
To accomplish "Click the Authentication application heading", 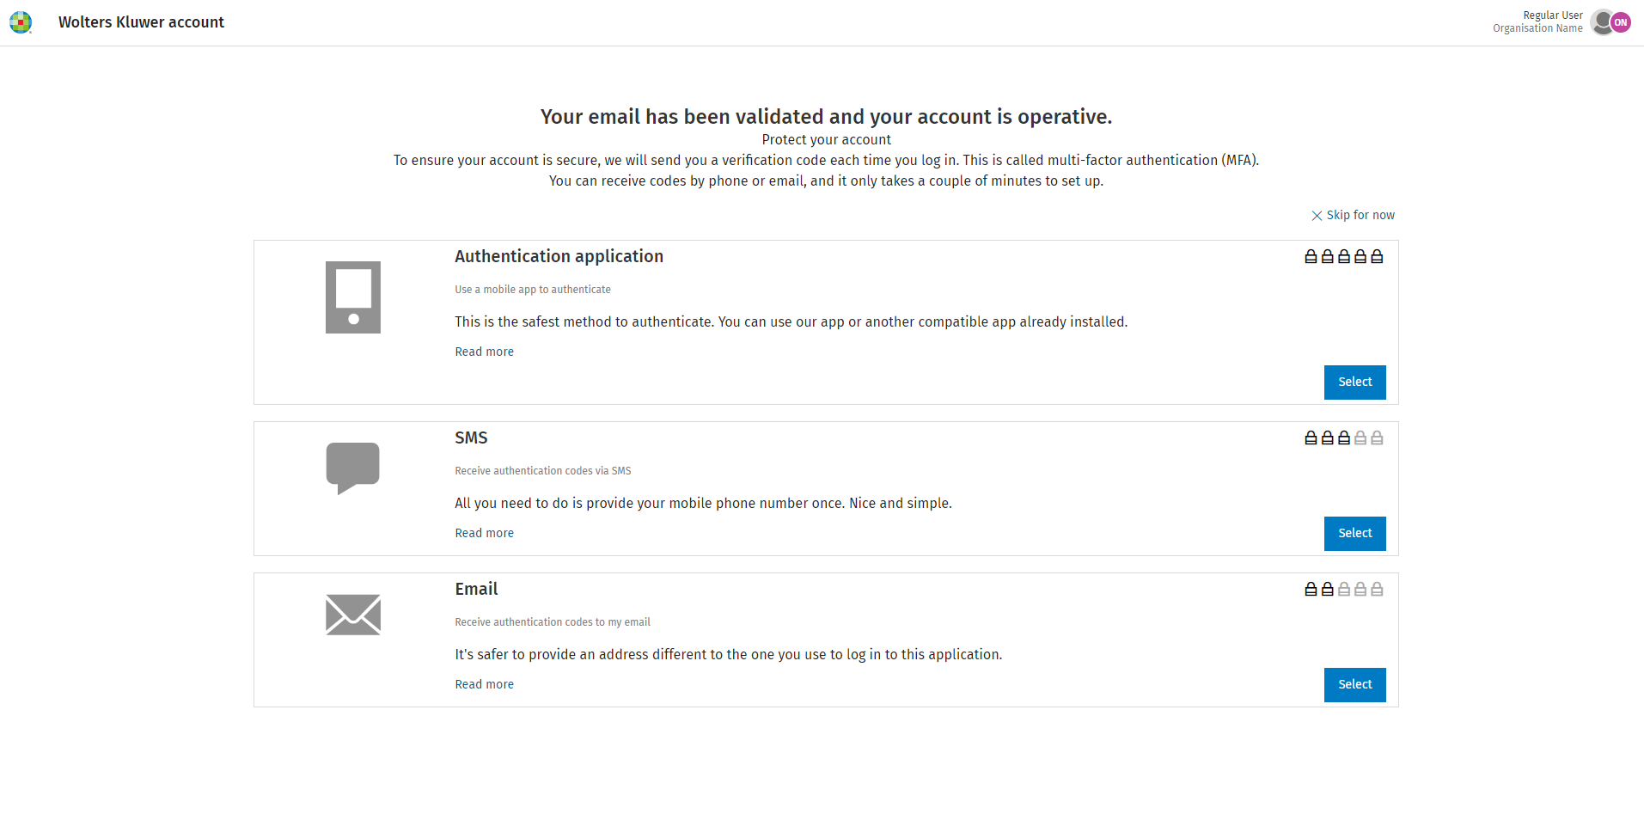I will pyautogui.click(x=559, y=256).
